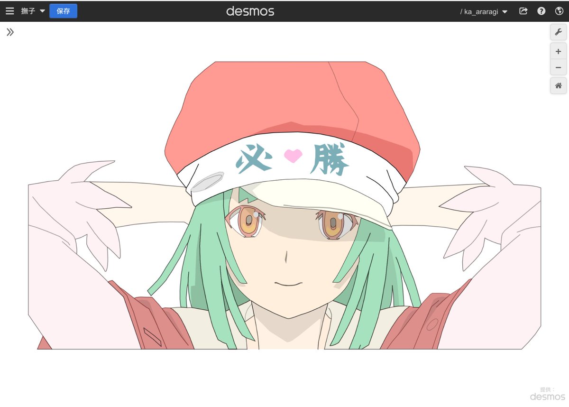This screenshot has height=407, width=569.
Task: Click the graph drawing canvas
Action: tap(284, 214)
